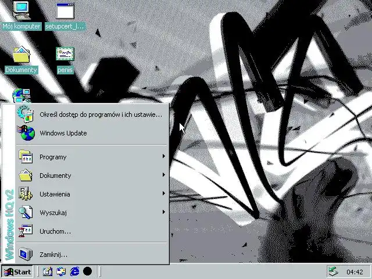The height and width of the screenshot is (279, 372).
Task: Open the Dokumenty entry in Start menu
Action: point(92,176)
